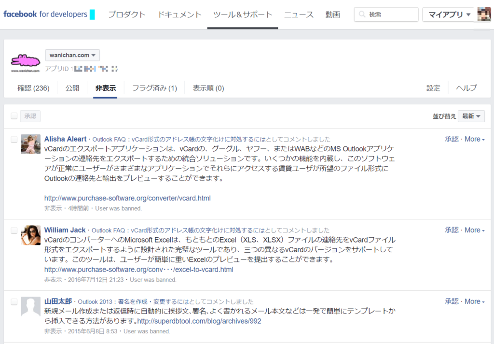Image resolution: width=494 pixels, height=344 pixels.
Task: Click the search magnifier icon
Action: (362, 14)
